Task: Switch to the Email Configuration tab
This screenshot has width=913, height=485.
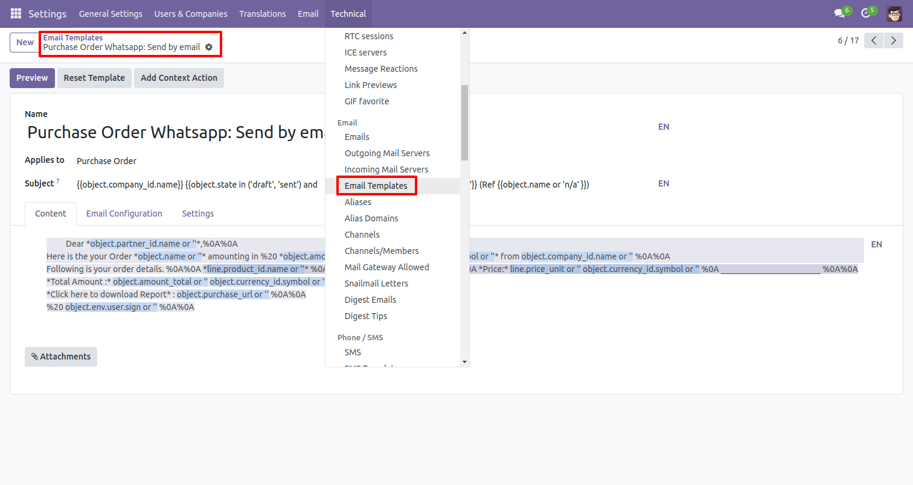Action: [x=124, y=214]
